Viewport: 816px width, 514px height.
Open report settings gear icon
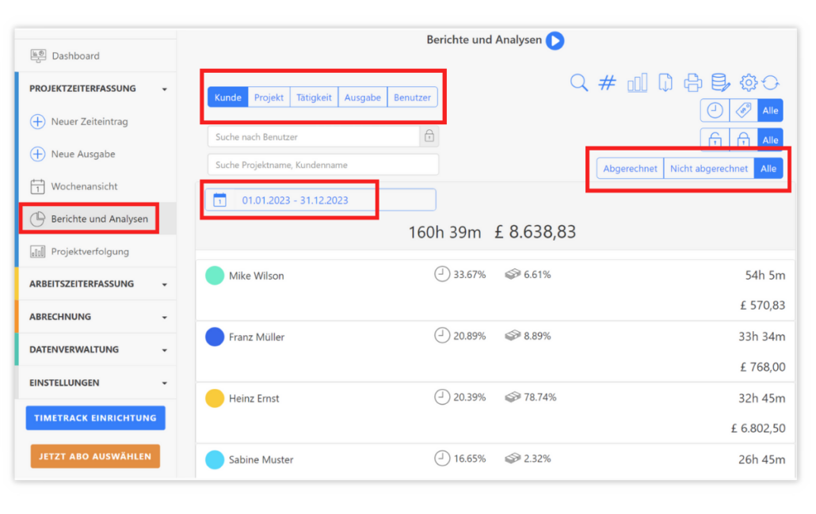coord(749,82)
